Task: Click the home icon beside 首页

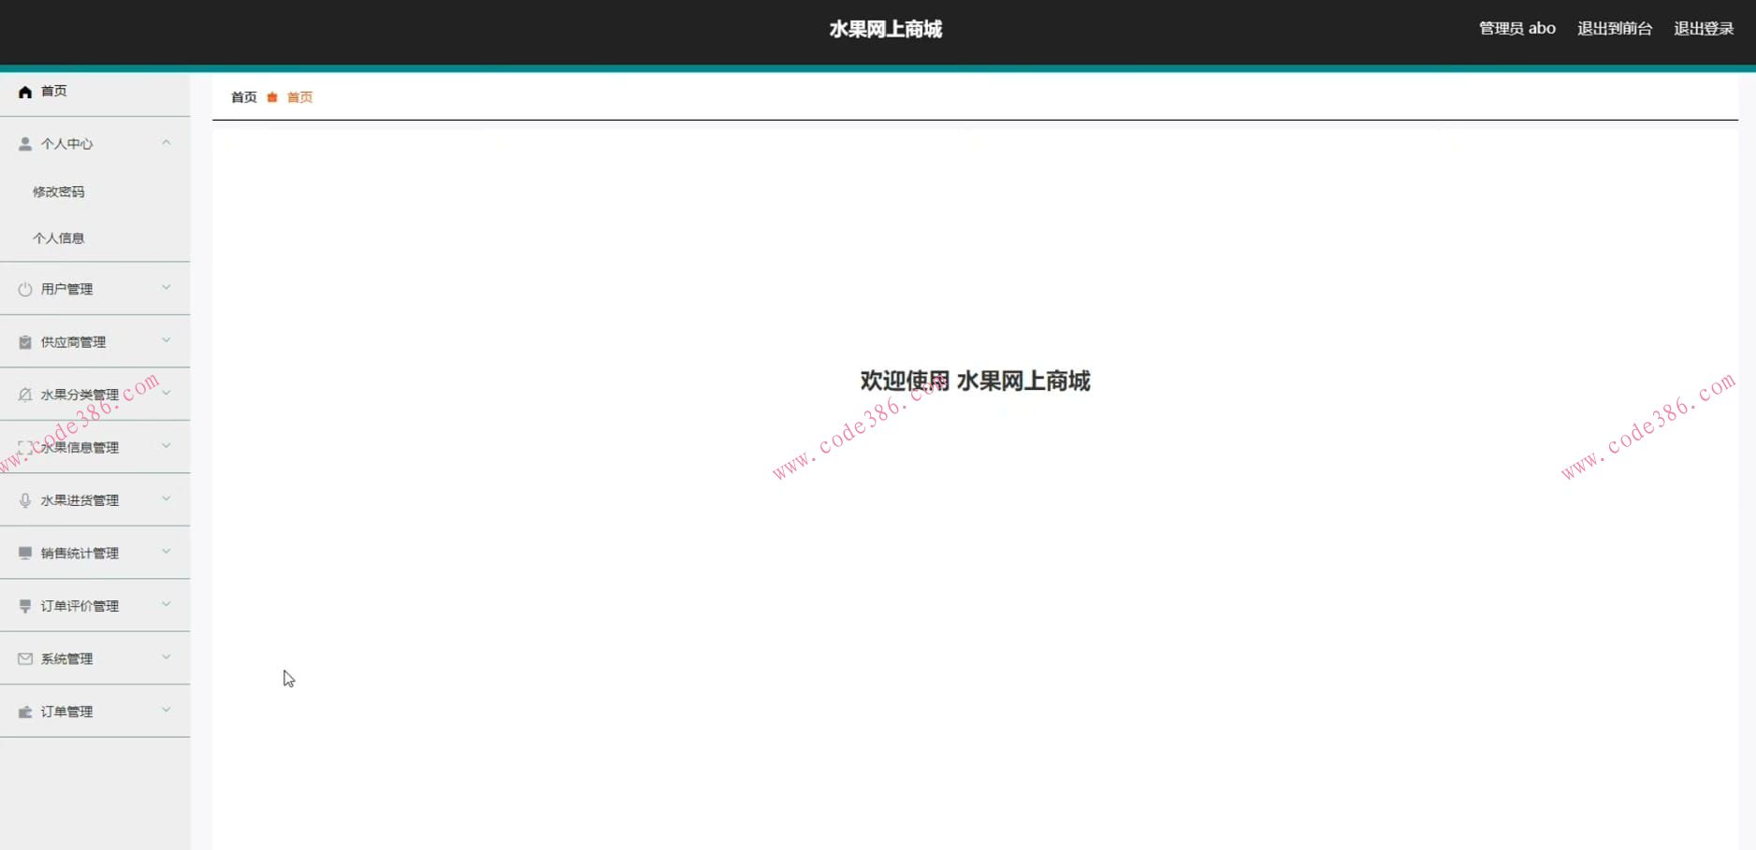Action: click(24, 91)
